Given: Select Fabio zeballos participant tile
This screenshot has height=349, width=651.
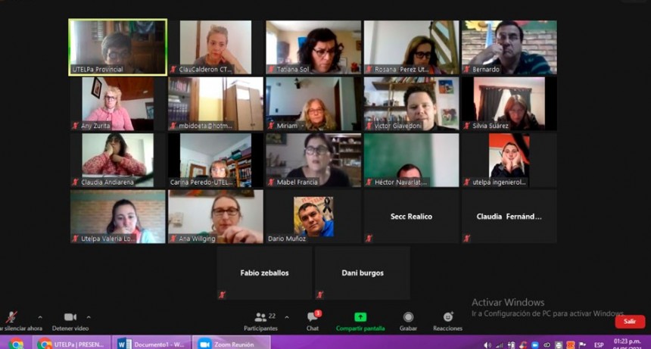Looking at the screenshot, I should [264, 273].
